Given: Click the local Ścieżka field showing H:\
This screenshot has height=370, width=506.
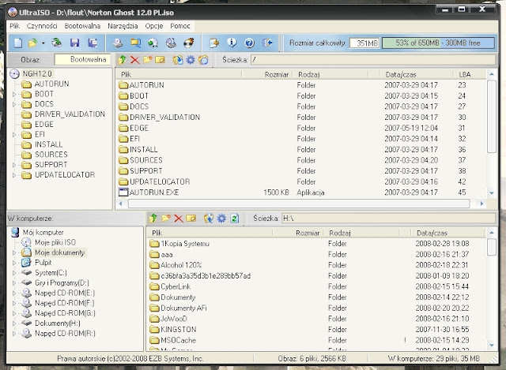Looking at the screenshot, I should click(388, 219).
